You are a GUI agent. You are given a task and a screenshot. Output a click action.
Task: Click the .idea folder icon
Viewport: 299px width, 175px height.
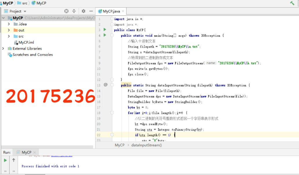(x=16, y=24)
